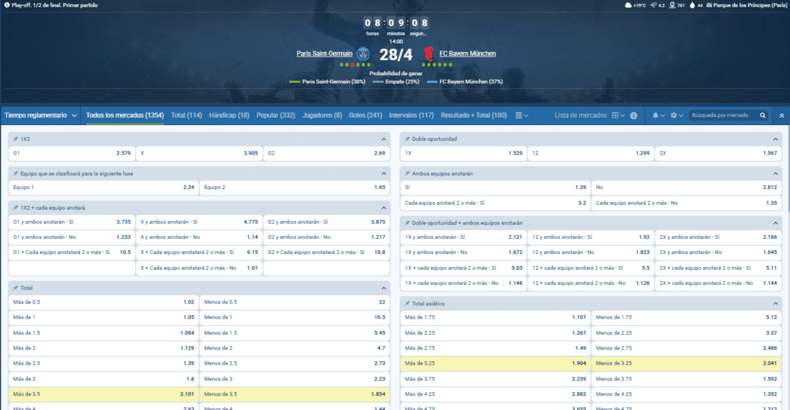Viewport: 790px width, 410px height.
Task: Open the more-tabs list menu icon
Action: (x=521, y=115)
